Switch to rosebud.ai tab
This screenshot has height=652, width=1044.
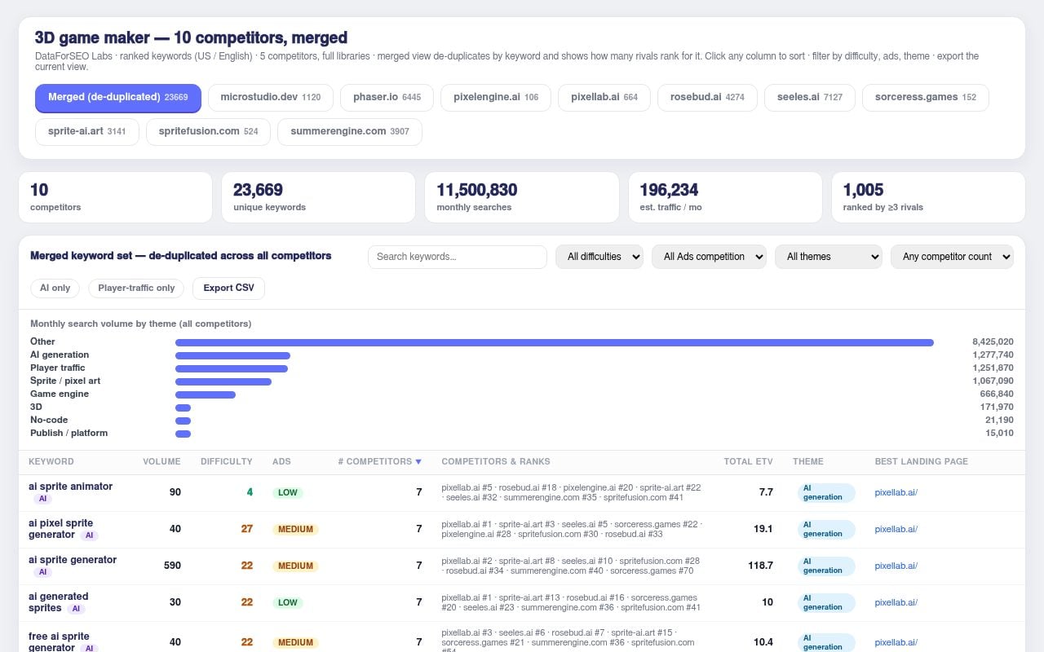pos(707,97)
